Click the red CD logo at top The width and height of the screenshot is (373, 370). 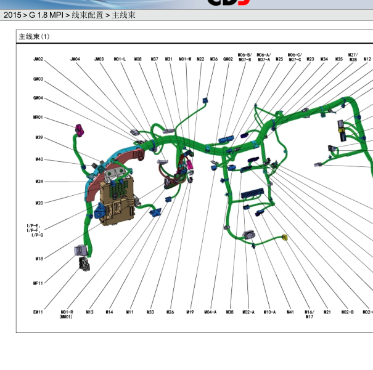[x=229, y=2]
